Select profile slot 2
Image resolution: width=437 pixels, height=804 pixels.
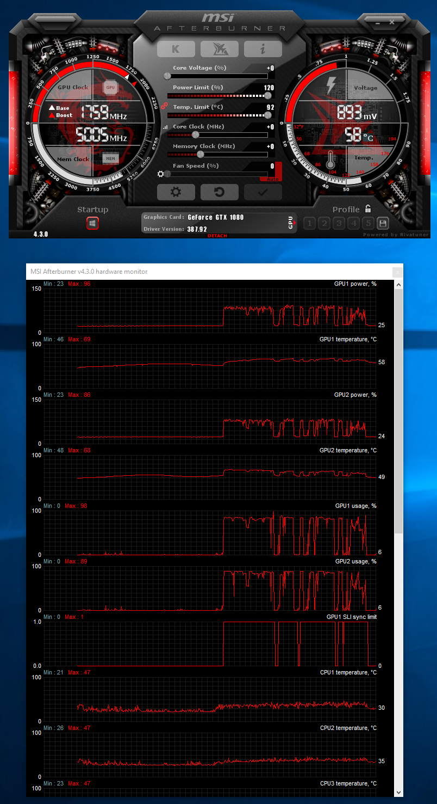324,223
